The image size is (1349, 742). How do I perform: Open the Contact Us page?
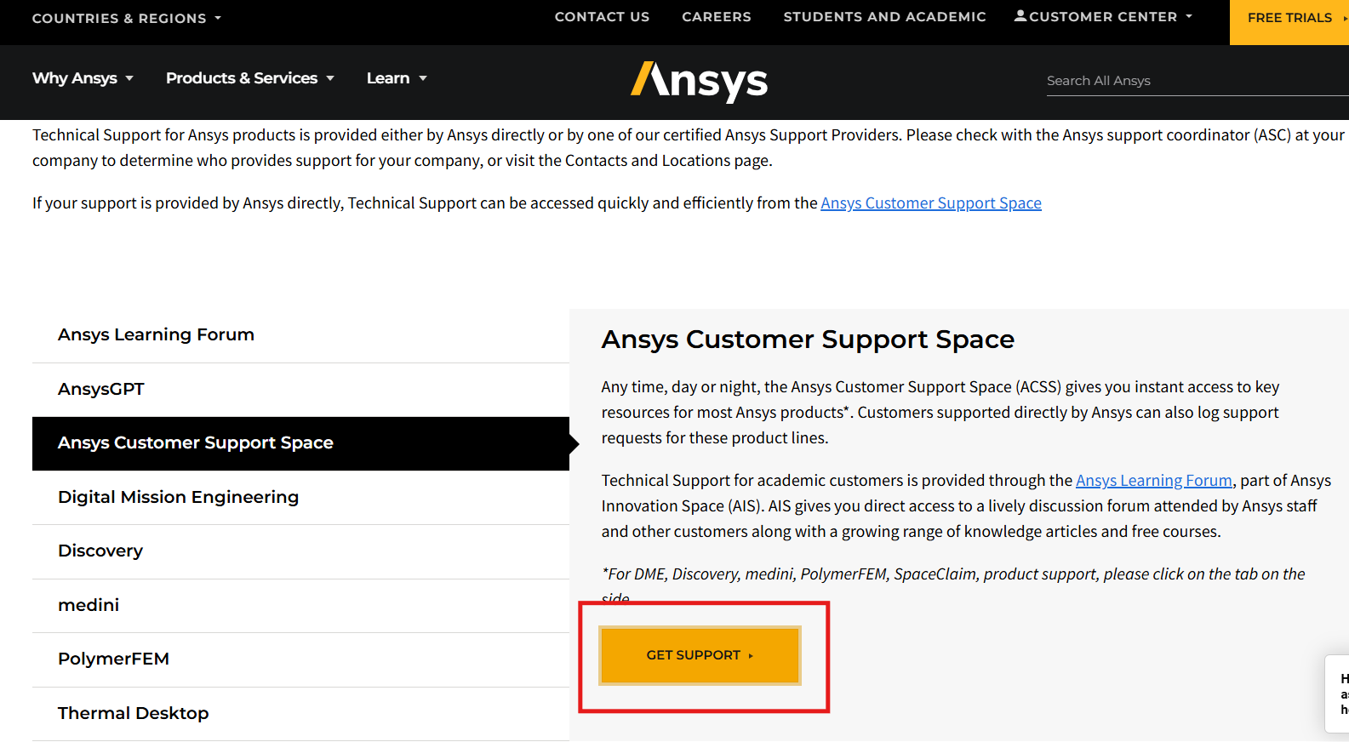coord(602,17)
